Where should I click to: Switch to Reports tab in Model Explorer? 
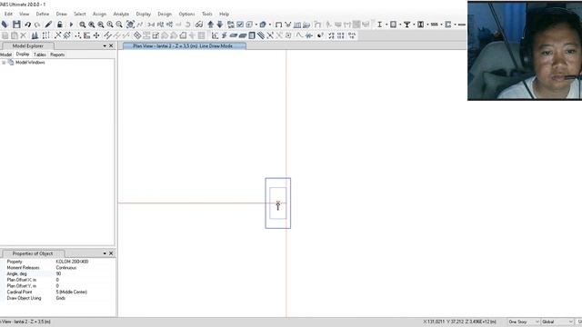tap(57, 54)
